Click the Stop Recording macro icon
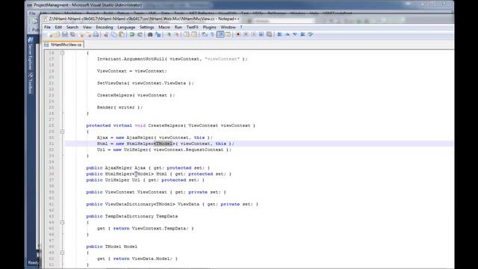The width and height of the screenshot is (478, 269). (246, 34)
